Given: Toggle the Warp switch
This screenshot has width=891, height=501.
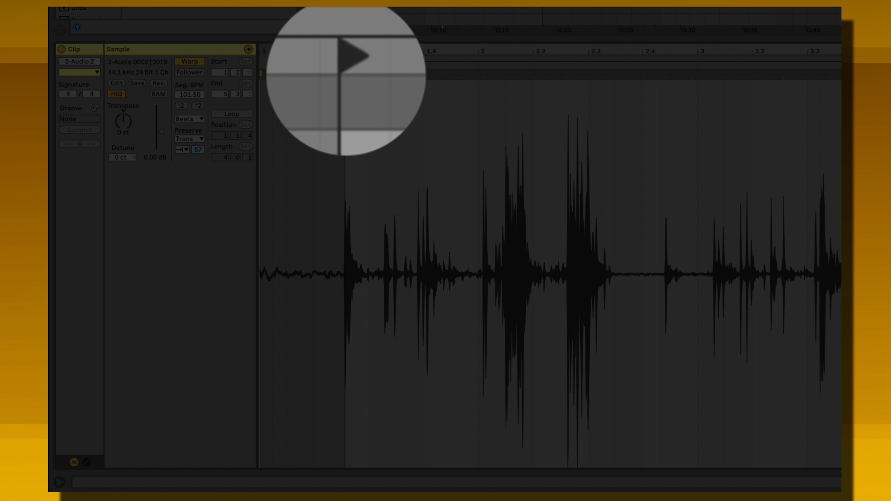Looking at the screenshot, I should point(189,61).
